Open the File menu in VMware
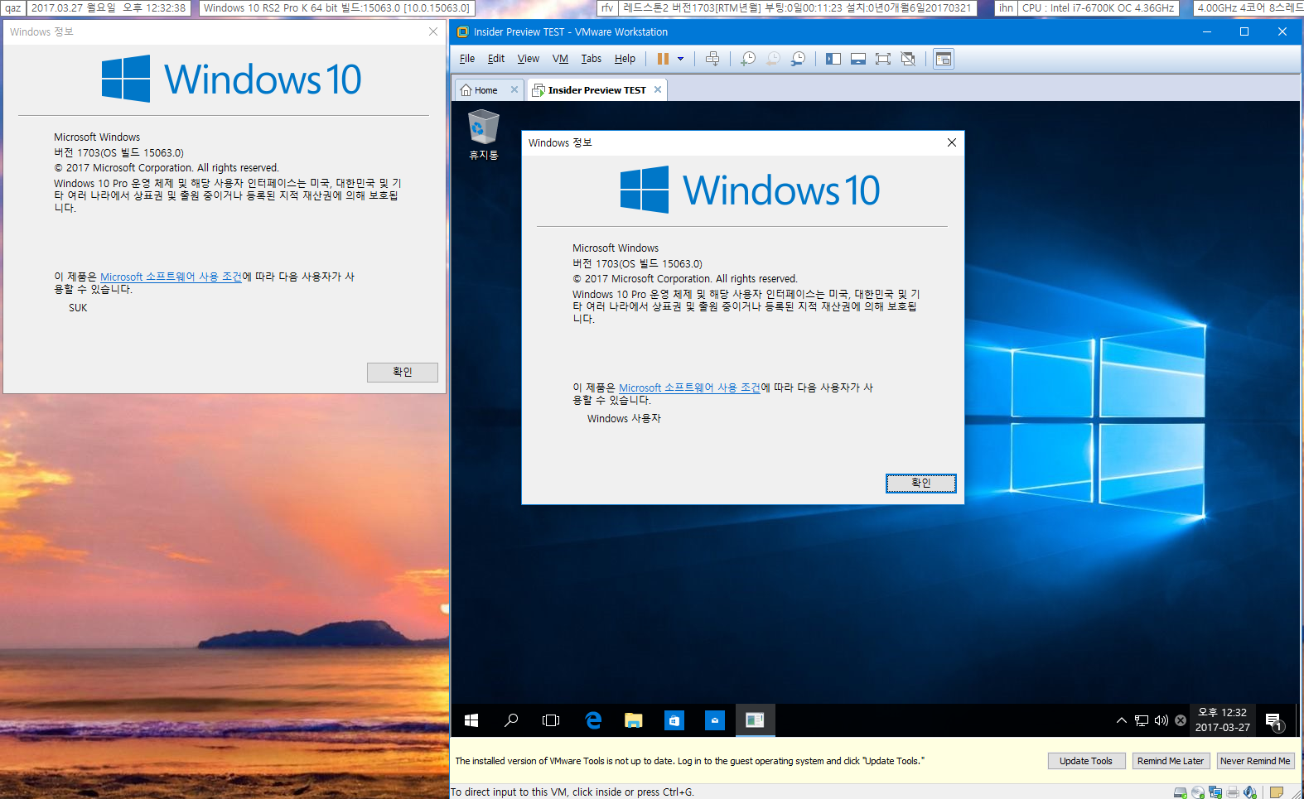Viewport: 1304px width, 799px height. click(x=467, y=59)
